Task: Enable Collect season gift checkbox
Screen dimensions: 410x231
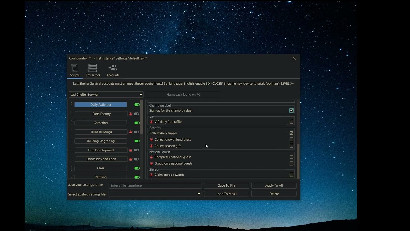Action: coord(291,146)
